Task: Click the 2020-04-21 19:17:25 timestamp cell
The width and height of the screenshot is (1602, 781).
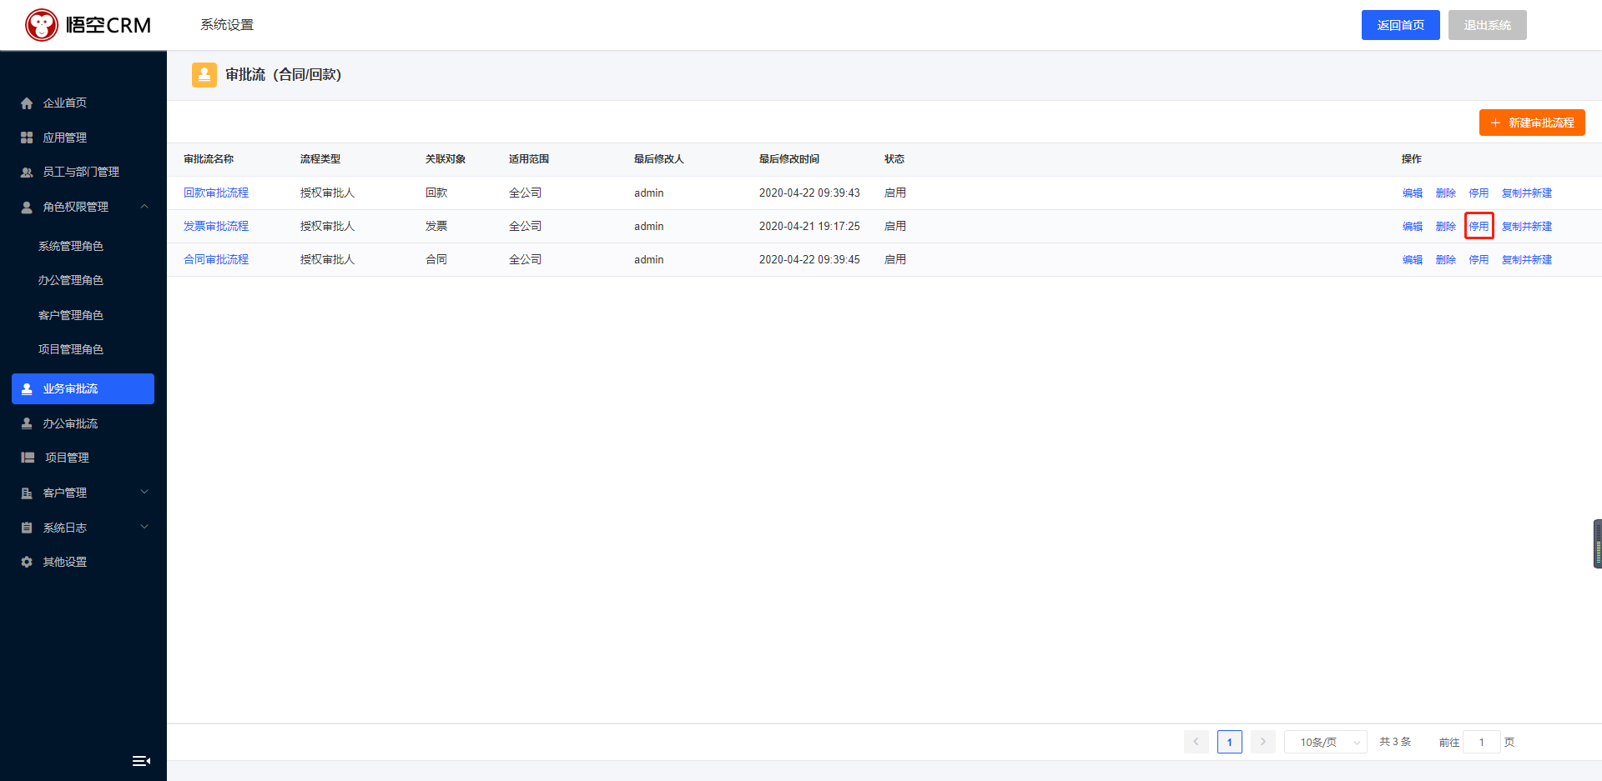Action: pyautogui.click(x=809, y=226)
